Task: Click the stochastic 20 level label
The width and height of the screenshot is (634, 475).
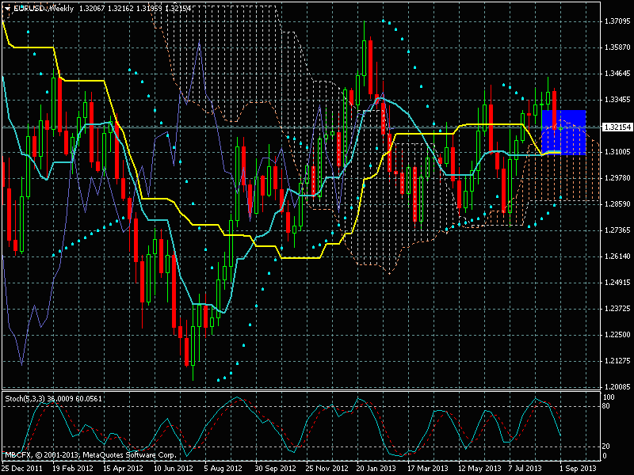Action: pyautogui.click(x=608, y=446)
